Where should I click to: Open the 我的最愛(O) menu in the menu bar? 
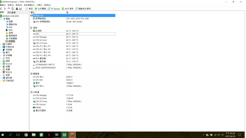[29, 5]
